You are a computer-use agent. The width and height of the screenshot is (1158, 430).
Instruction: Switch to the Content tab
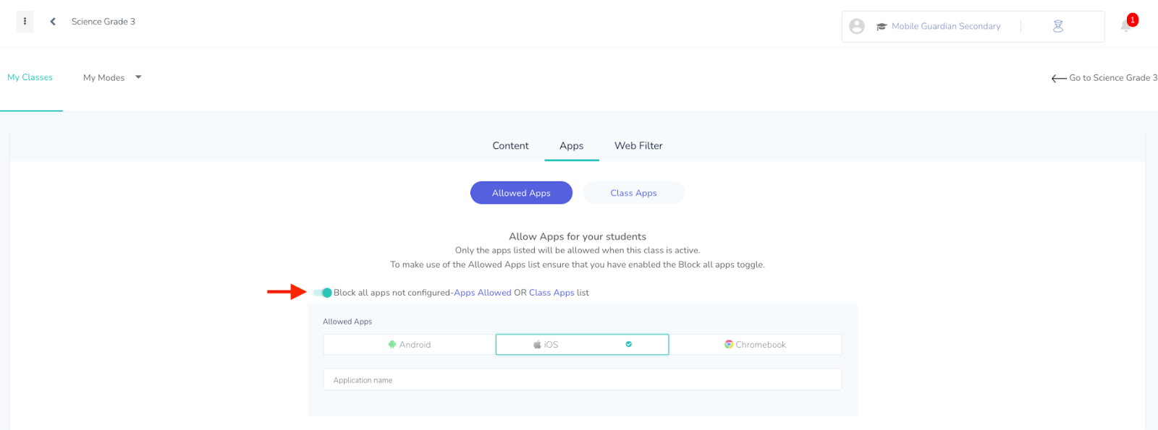point(510,146)
